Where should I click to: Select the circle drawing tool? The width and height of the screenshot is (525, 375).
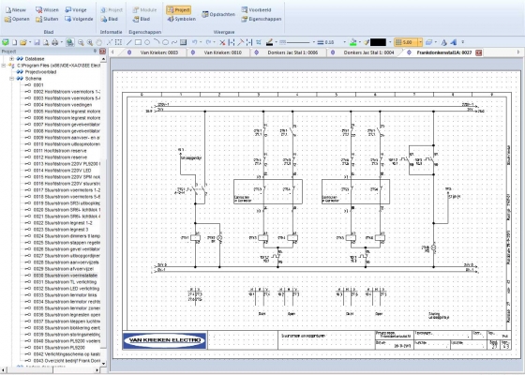tap(147, 42)
